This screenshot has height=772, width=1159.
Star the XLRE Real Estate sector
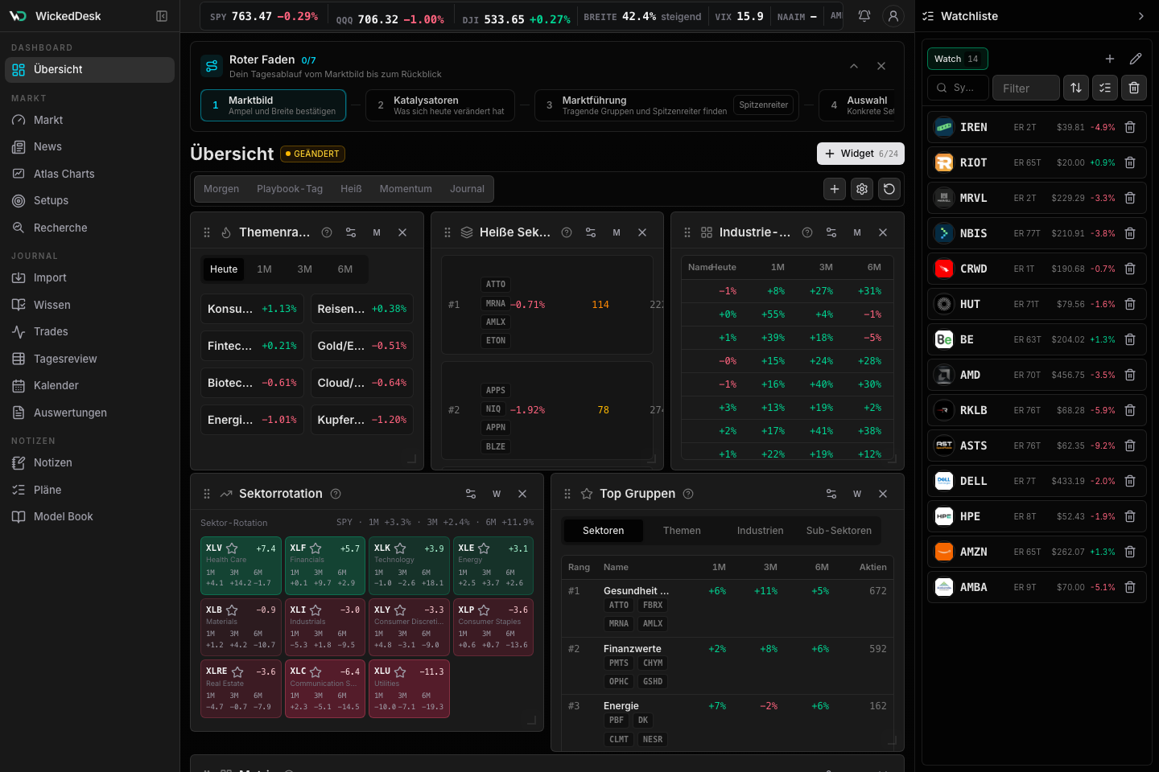pyautogui.click(x=237, y=671)
